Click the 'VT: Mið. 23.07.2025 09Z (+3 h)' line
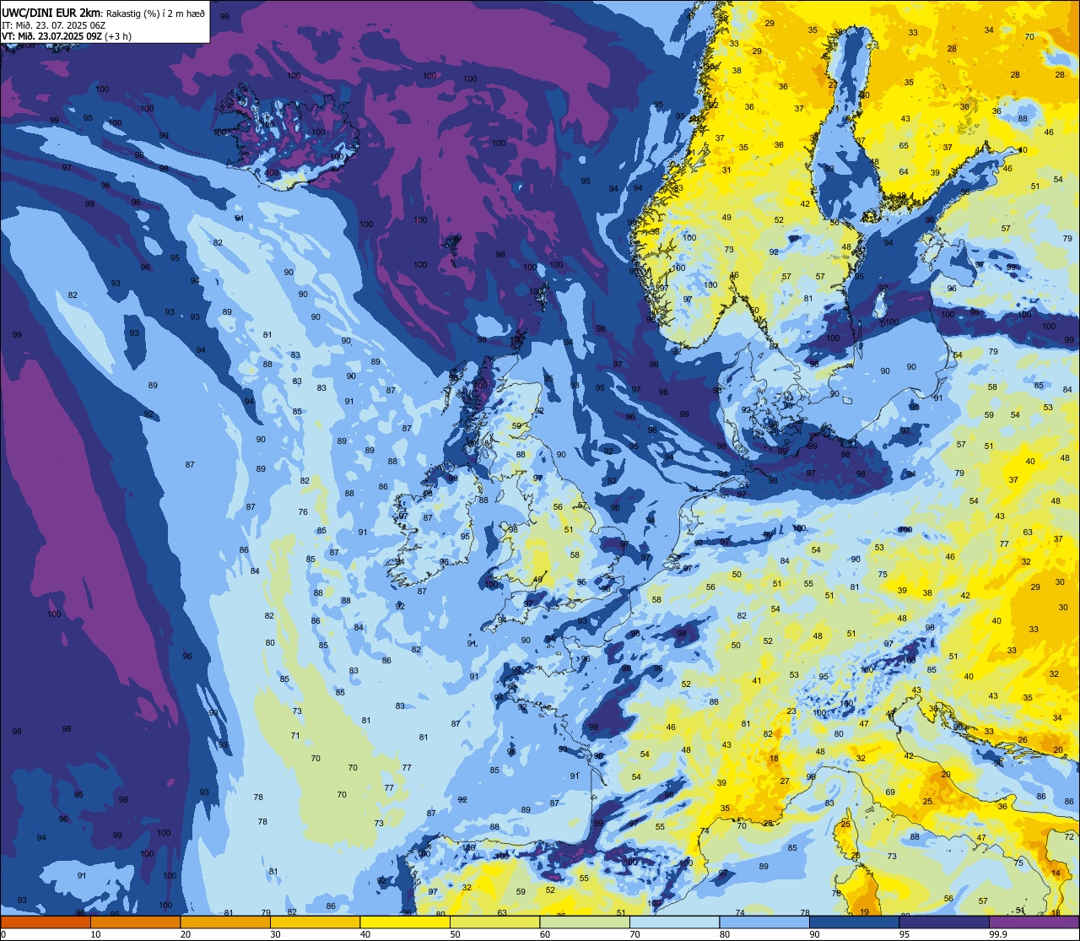 click(x=65, y=36)
